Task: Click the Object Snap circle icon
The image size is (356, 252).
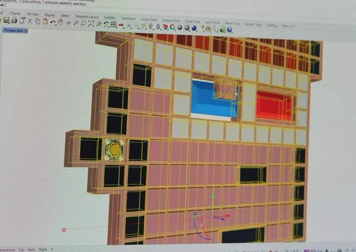Action: 136,26
